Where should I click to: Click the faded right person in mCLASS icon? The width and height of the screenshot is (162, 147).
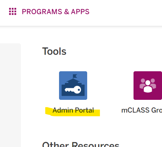[153, 83]
